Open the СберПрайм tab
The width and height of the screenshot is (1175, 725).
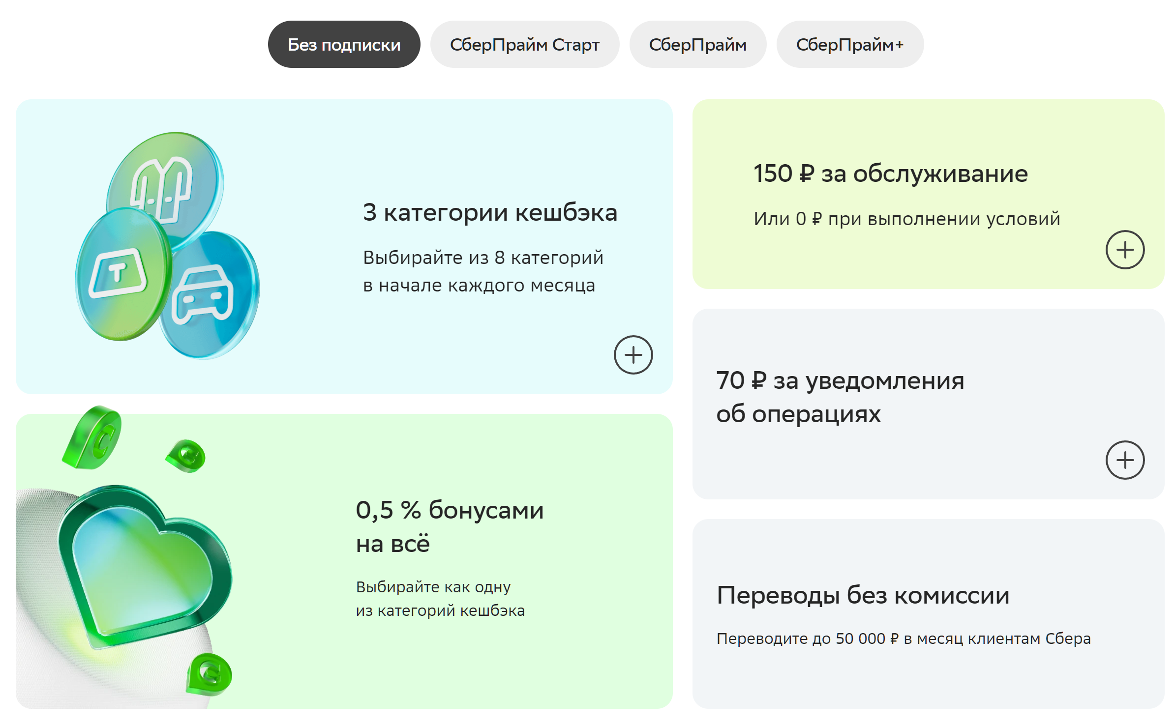tap(697, 45)
